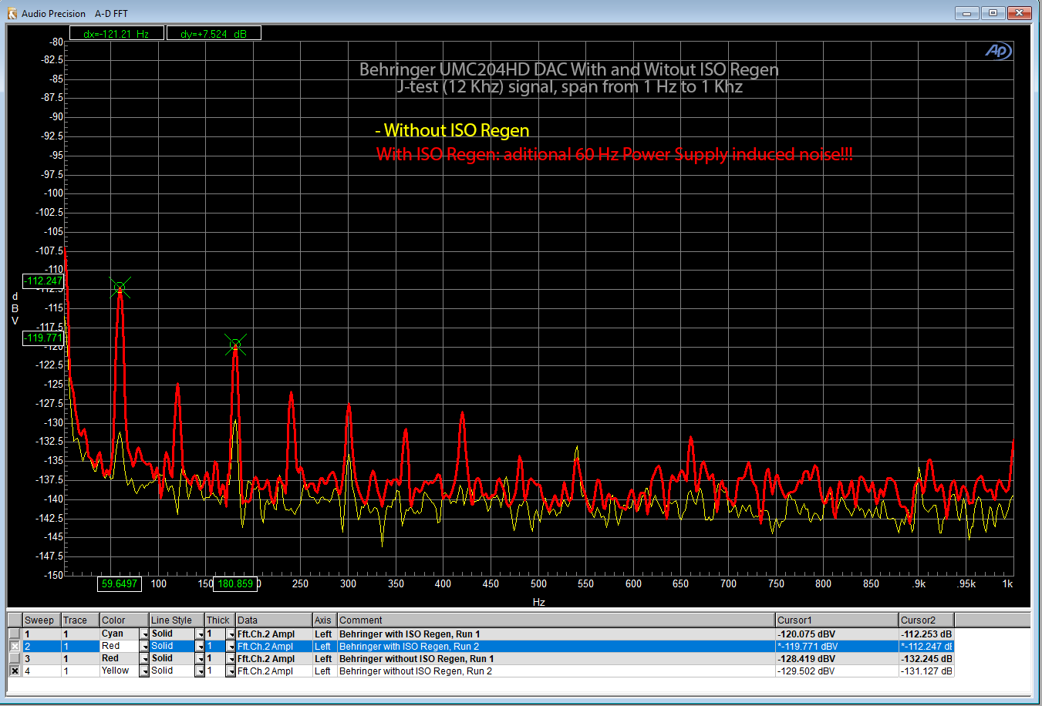Uncheck the sweep 4 visibility checkbox

(x=15, y=671)
